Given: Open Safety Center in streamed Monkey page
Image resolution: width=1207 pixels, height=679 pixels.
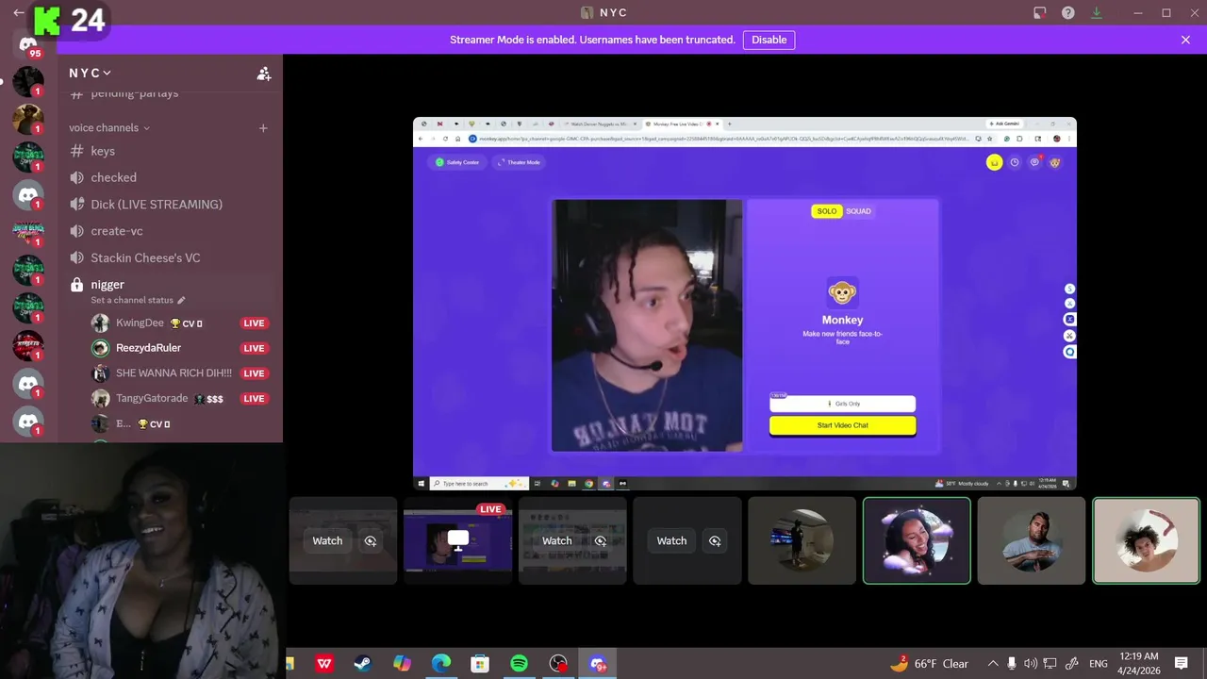Looking at the screenshot, I should [456, 162].
